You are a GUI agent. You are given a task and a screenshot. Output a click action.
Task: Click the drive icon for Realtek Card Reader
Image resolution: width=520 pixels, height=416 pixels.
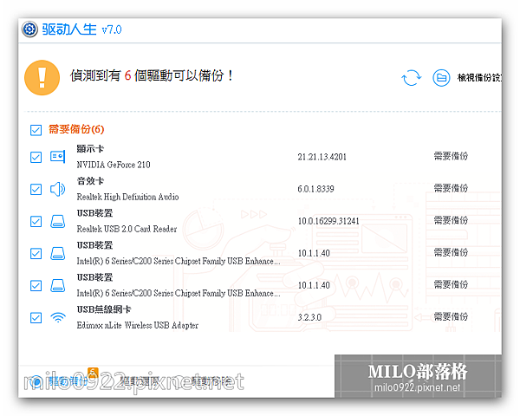tap(58, 221)
